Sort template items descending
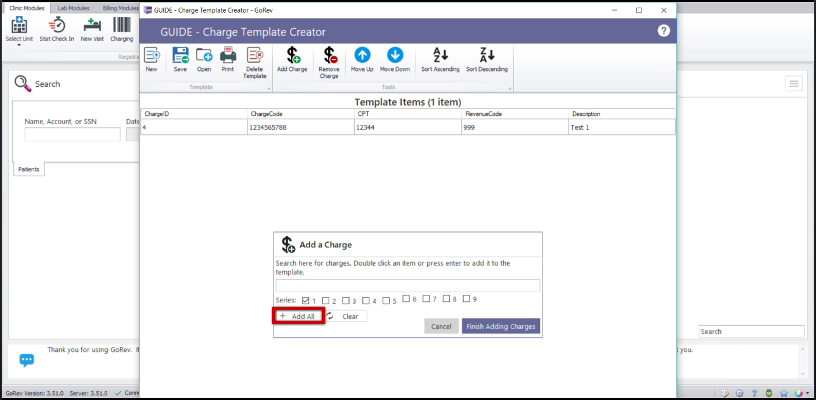The image size is (816, 400). (x=487, y=60)
